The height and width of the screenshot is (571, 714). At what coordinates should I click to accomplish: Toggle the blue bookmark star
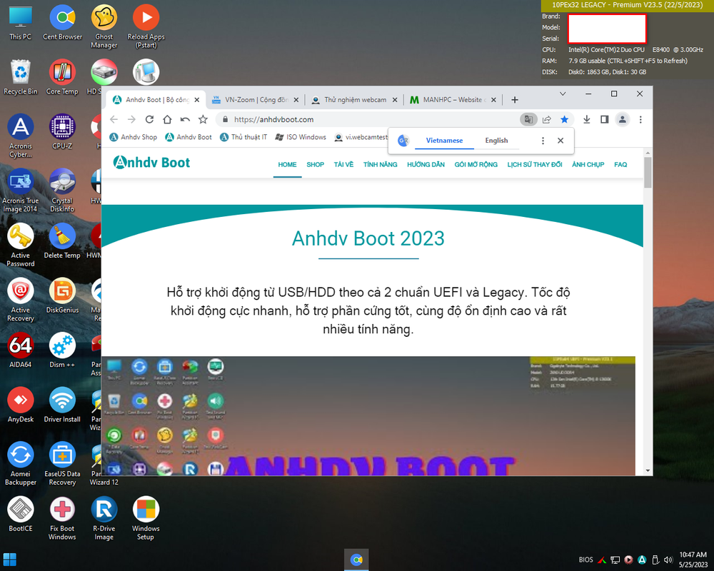pos(564,119)
